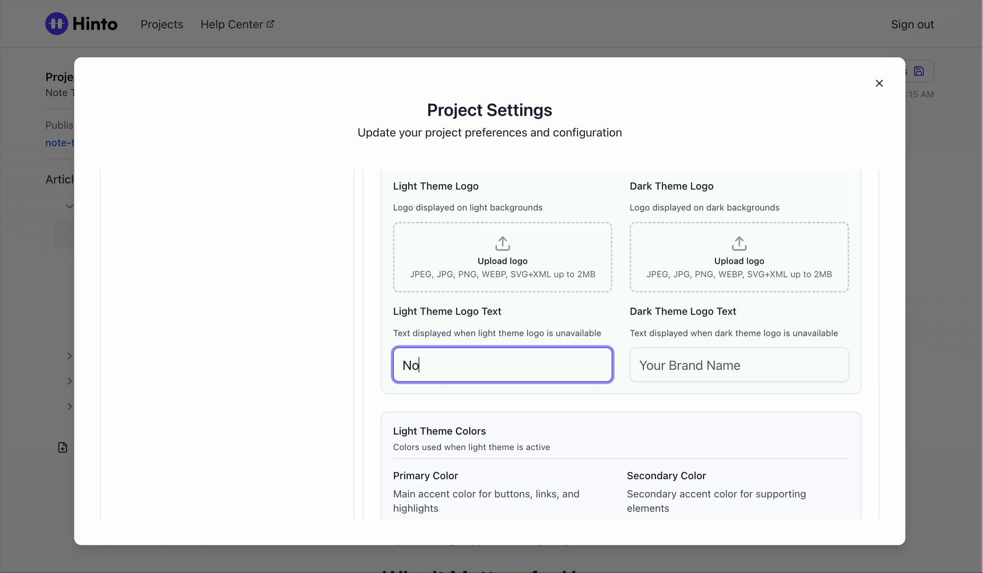The image size is (983, 573).
Task: Focus the Your Brand Name dark theme field
Action: (739, 365)
